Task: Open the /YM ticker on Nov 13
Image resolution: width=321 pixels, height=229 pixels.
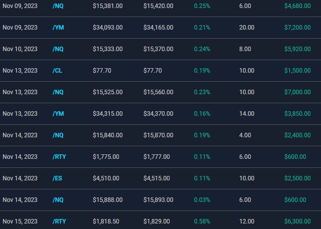Action: coord(58,114)
